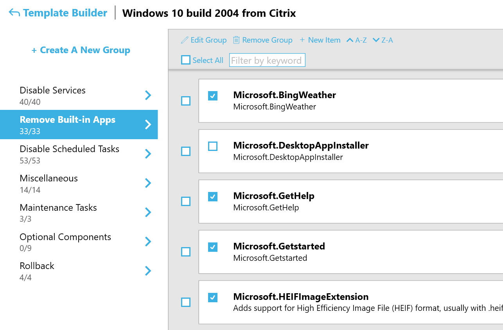
Task: Click Create A New Group
Action: click(x=81, y=50)
